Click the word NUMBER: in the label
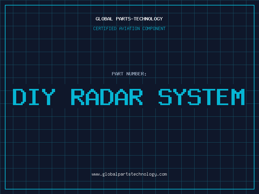This screenshot has width=259, height=194. coord(136,74)
